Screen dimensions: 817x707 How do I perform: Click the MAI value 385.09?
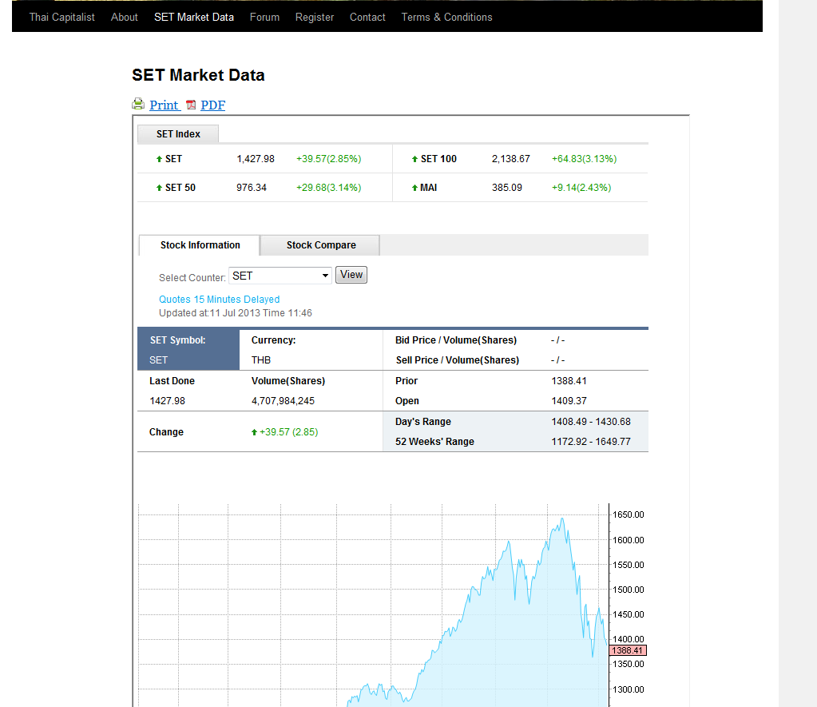(x=507, y=188)
